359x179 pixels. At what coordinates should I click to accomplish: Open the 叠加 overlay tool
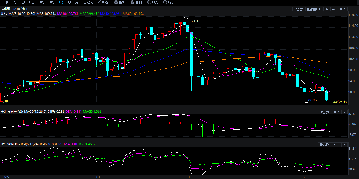pyautogui.click(x=119, y=2)
